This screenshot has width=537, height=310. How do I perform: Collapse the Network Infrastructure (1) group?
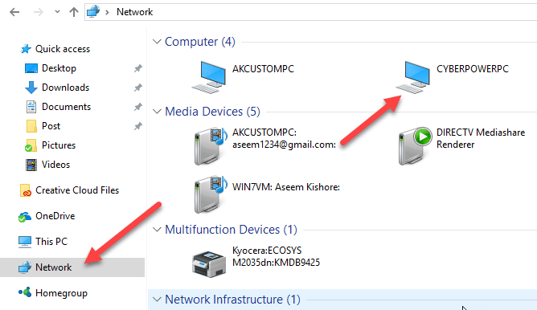coord(157,300)
